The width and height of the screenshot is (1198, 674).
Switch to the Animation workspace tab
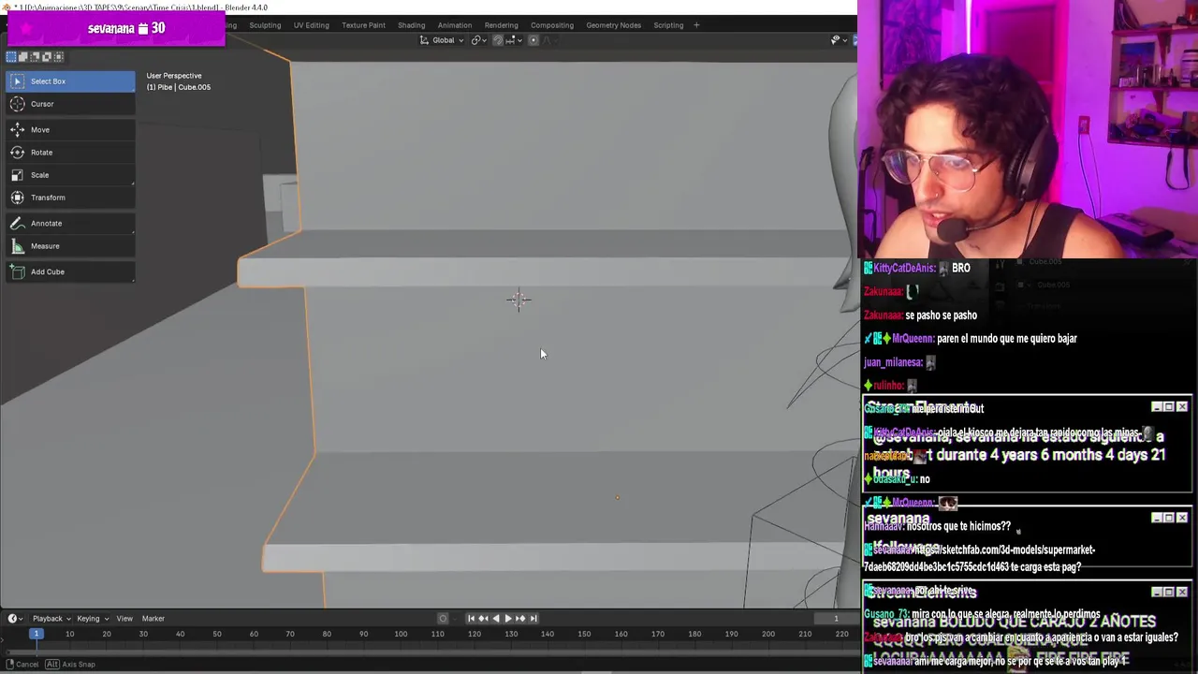(455, 25)
